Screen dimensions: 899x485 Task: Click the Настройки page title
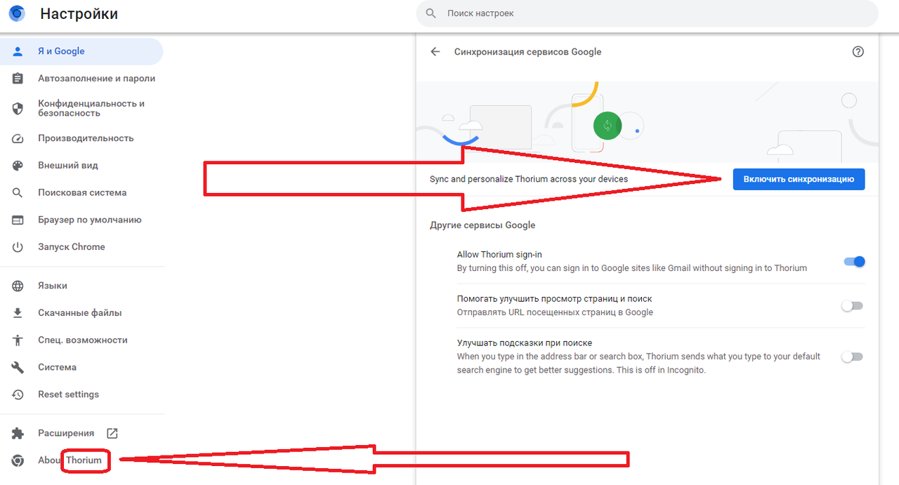coord(79,14)
